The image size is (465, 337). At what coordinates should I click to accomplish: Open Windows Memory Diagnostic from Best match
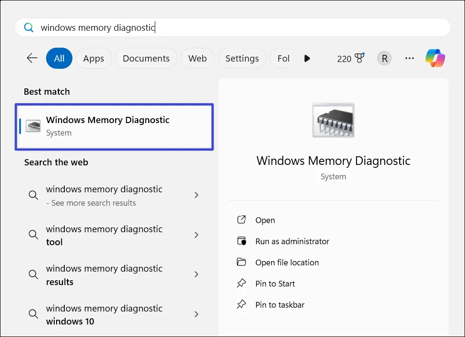[x=114, y=126]
